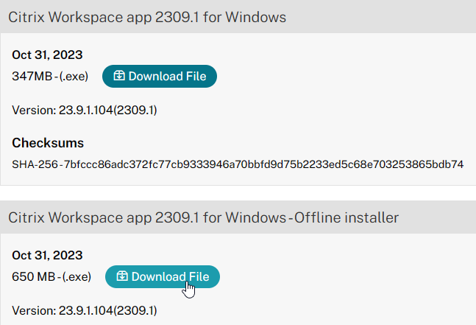This screenshot has height=325, width=476.
Task: Click version 23.9.1.104(2309.1) under the offline installer
Action: (x=107, y=311)
